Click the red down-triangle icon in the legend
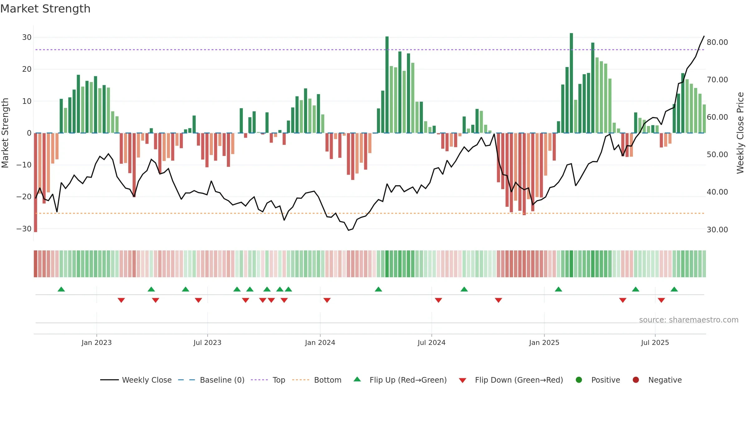The image size is (749, 421). (463, 380)
